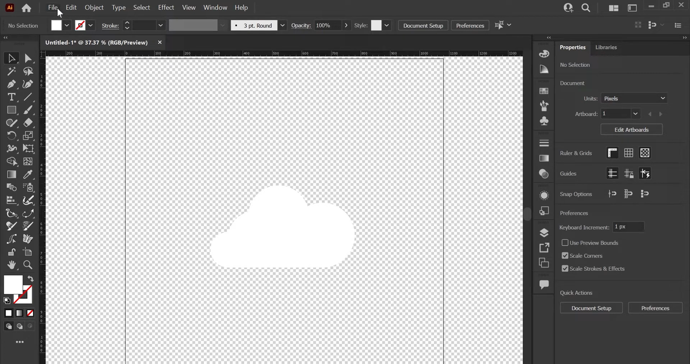690x364 pixels.
Task: Select the Eraser tool
Action: point(28,123)
